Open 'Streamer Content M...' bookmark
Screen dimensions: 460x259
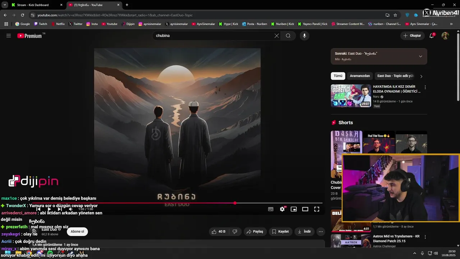pos(348,24)
